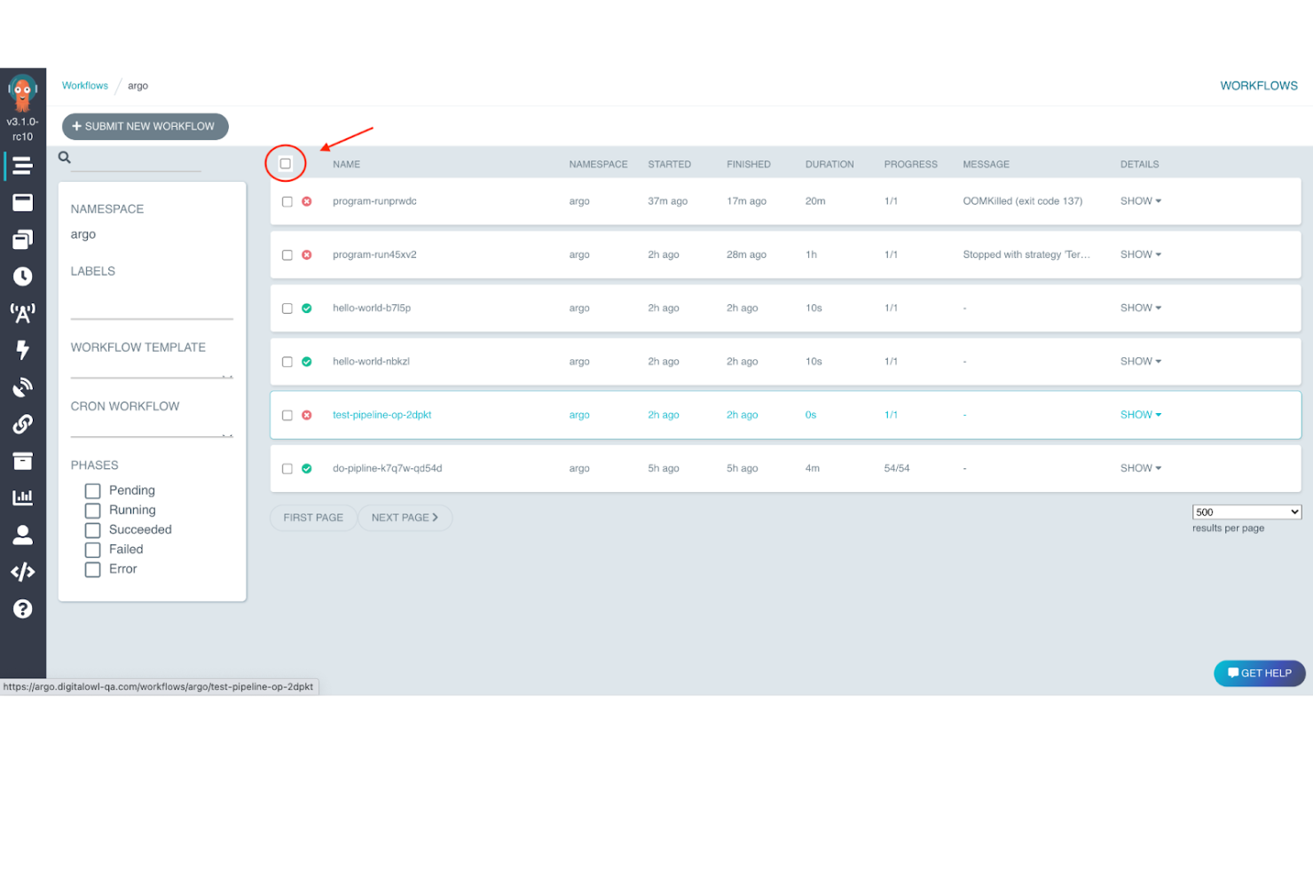Screen dimensions: 1313x875
Task: Open the Events page via lightning icon
Action: coord(22,349)
